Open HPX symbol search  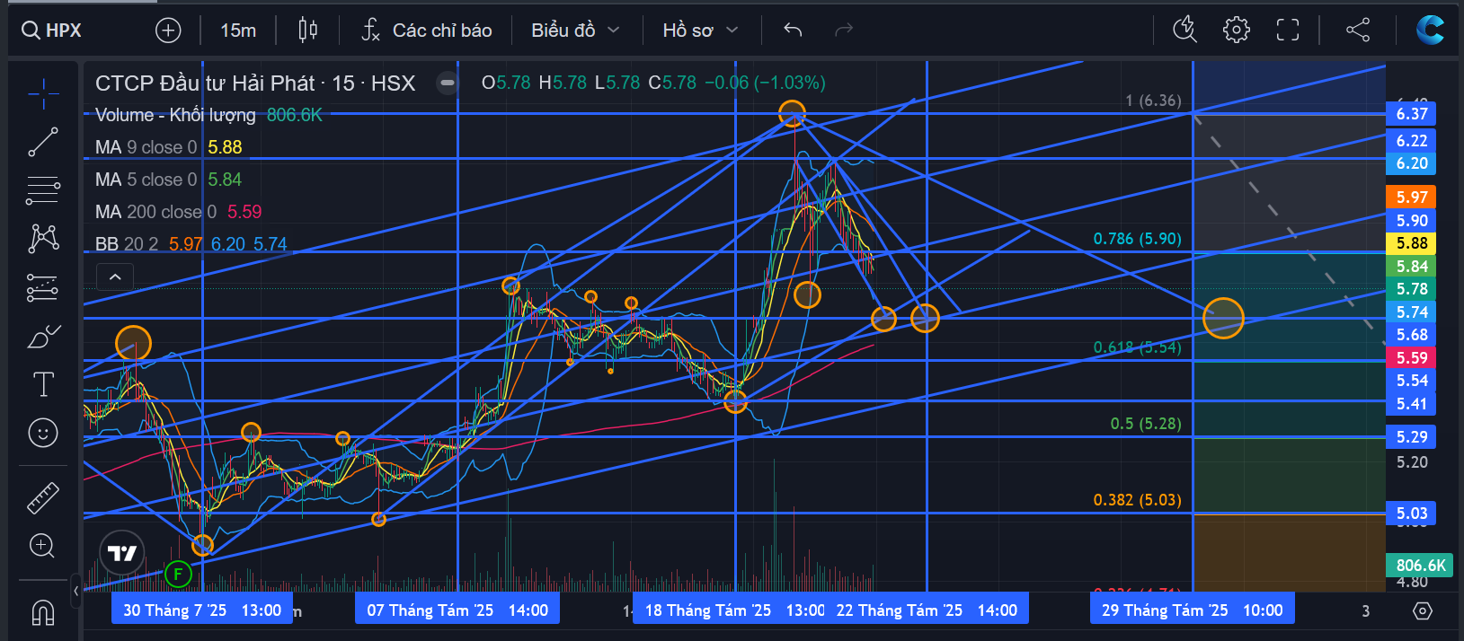coord(52,31)
